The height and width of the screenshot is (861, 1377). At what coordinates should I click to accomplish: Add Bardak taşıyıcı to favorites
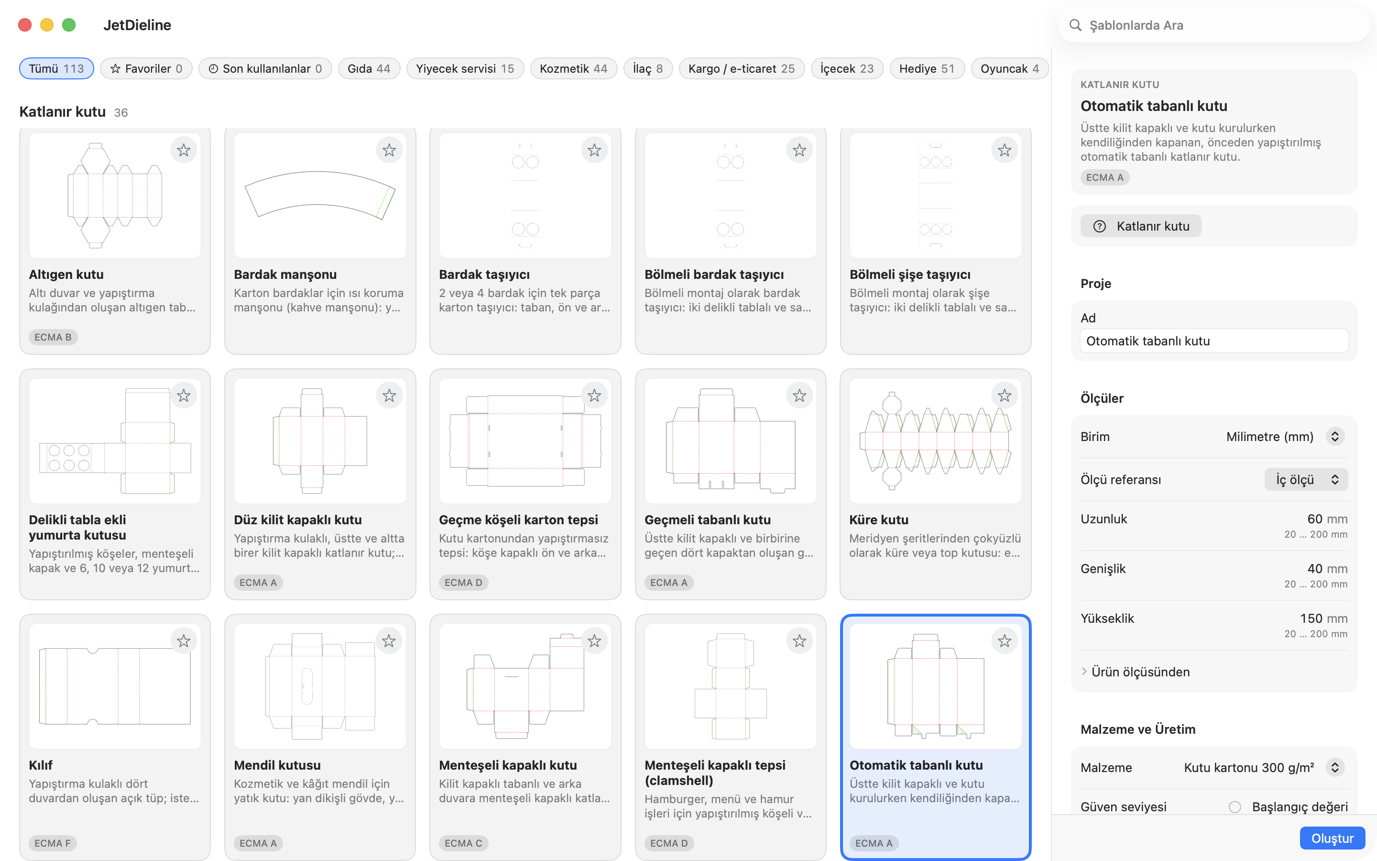point(594,150)
